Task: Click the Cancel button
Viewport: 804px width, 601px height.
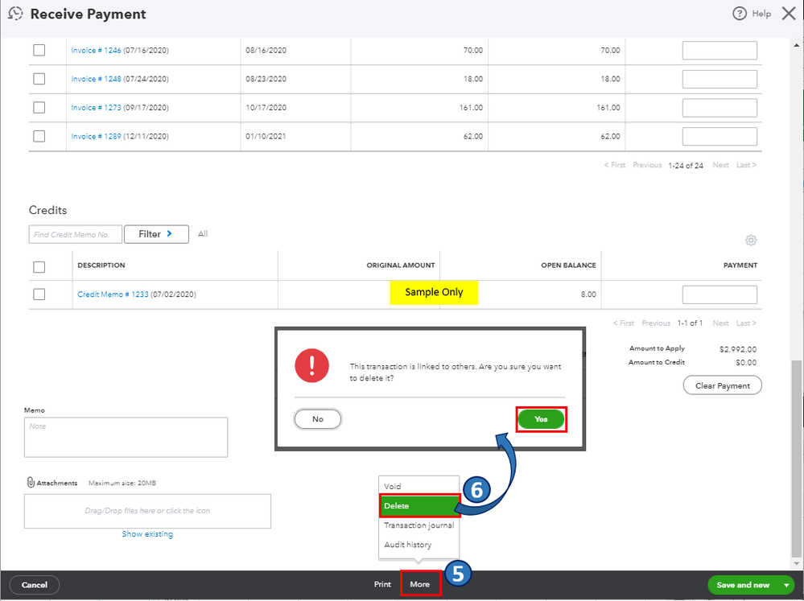Action: pyautogui.click(x=35, y=585)
